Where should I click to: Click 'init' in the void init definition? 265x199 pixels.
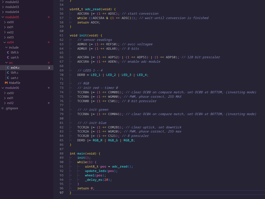[83, 35]
